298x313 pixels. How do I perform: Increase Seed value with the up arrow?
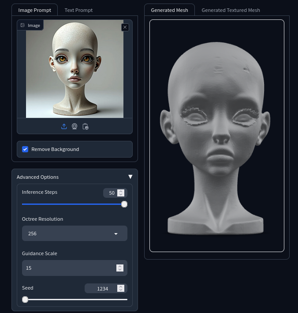[121, 287]
